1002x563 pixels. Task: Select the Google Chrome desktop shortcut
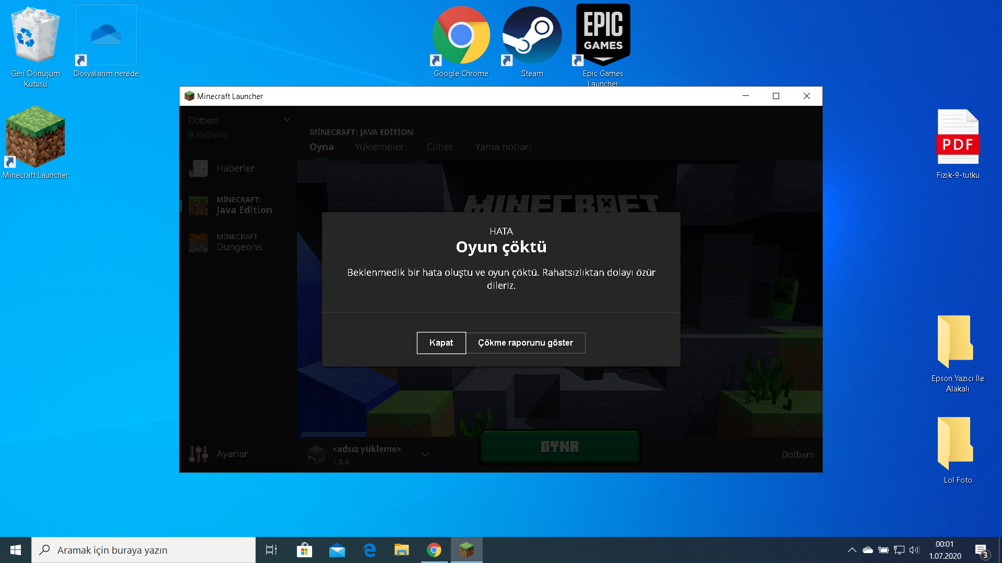(461, 42)
